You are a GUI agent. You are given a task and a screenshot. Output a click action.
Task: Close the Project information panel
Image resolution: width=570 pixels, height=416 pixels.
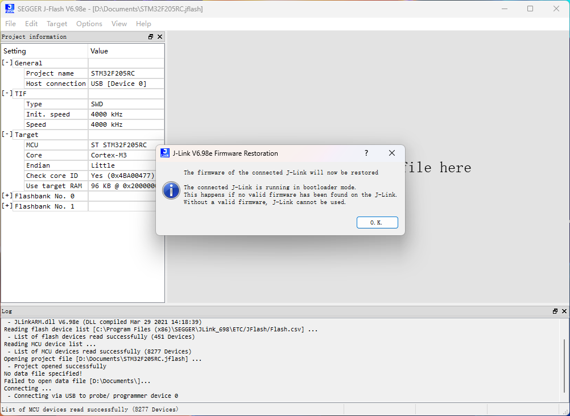pyautogui.click(x=160, y=37)
